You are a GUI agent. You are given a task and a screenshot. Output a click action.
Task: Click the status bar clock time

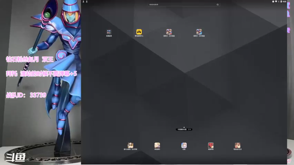(284, 1)
